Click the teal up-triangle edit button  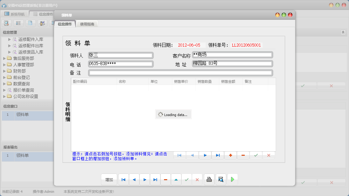click(176, 180)
